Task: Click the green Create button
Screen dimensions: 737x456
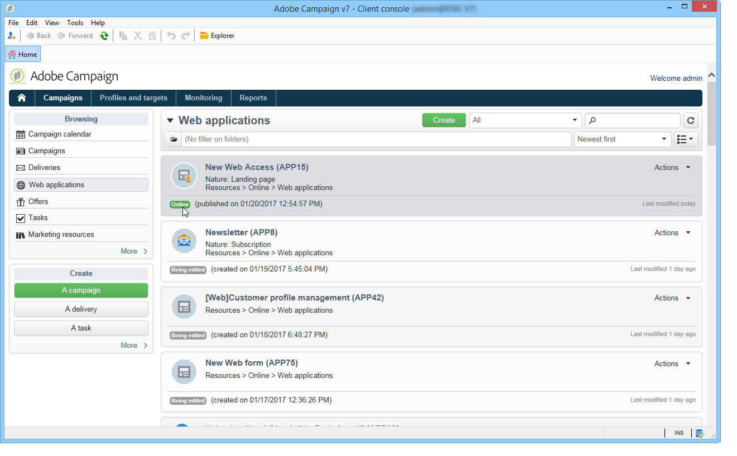Action: click(x=444, y=120)
